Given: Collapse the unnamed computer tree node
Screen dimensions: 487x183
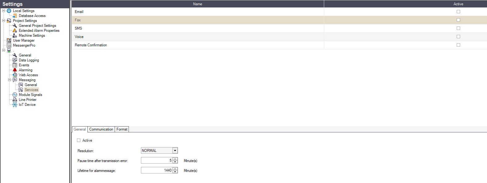Looking at the screenshot, I should 4,50.
